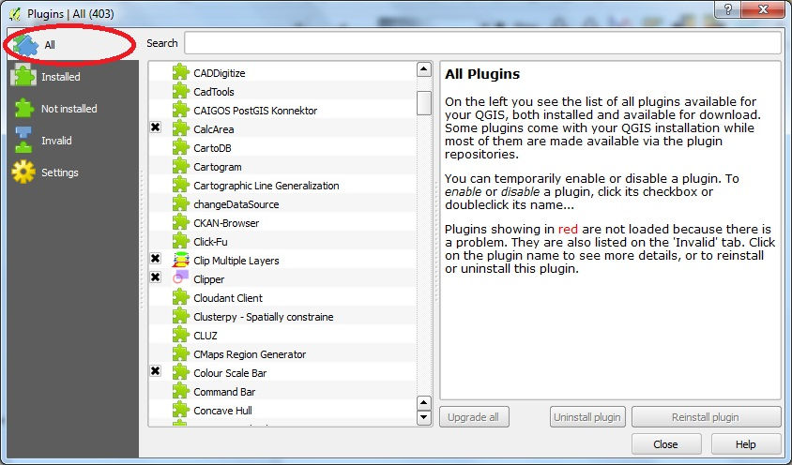Click the Cartogram plugin icon
Screen dimensions: 792x465
180,166
